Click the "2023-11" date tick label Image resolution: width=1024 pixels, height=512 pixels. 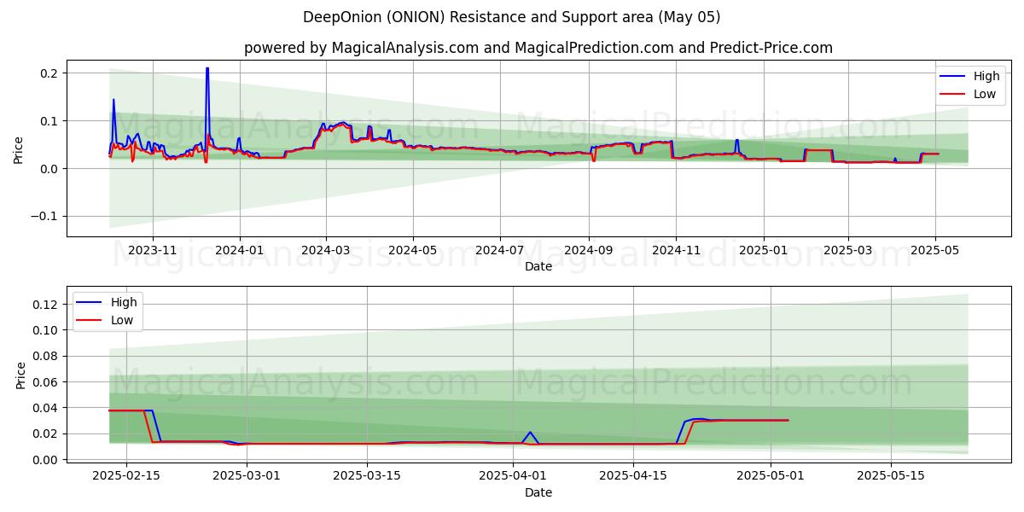click(153, 250)
